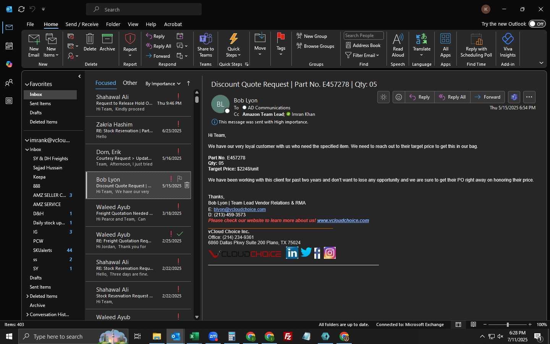
Task: Click the LinkedIn icon in signature
Action: point(292,253)
